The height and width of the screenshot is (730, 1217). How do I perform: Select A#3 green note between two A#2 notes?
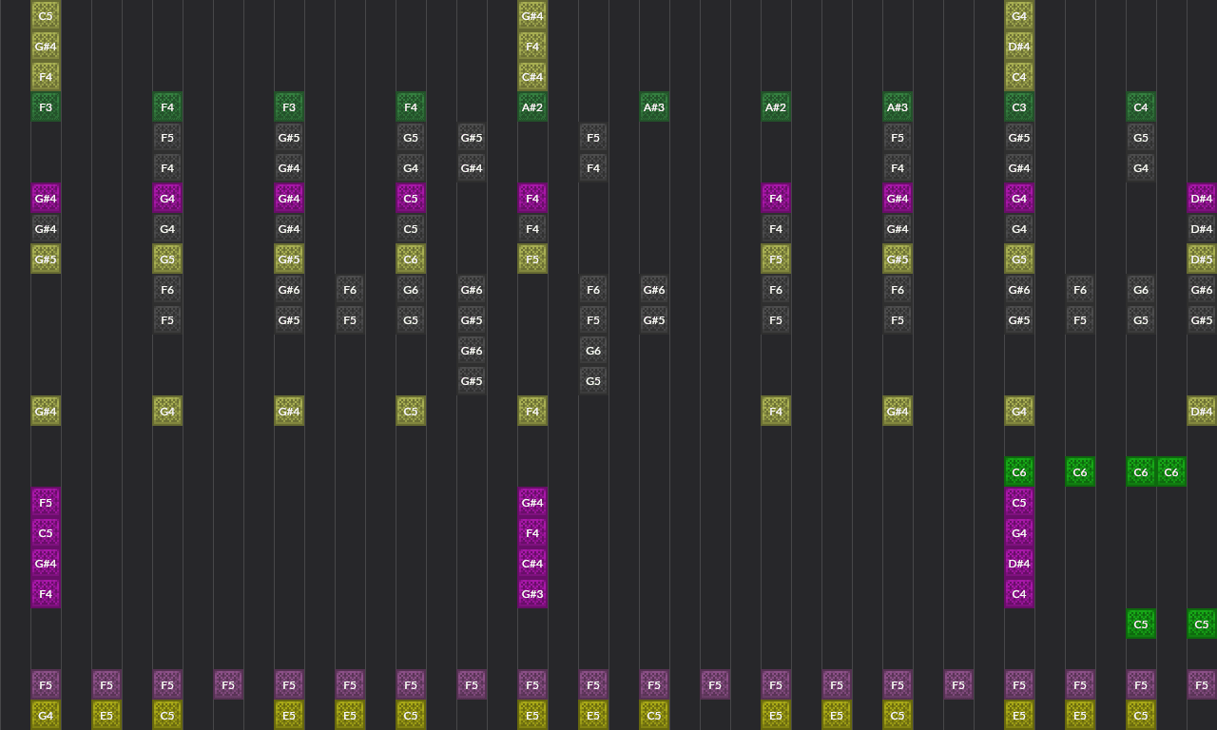(x=654, y=107)
